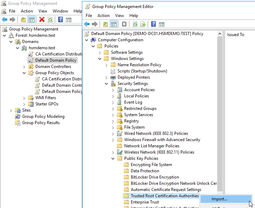This screenshot has height=208, width=255.
Task: Click Refresh icon in Group Policy Management toolbar
Action: click(x=50, y=20)
